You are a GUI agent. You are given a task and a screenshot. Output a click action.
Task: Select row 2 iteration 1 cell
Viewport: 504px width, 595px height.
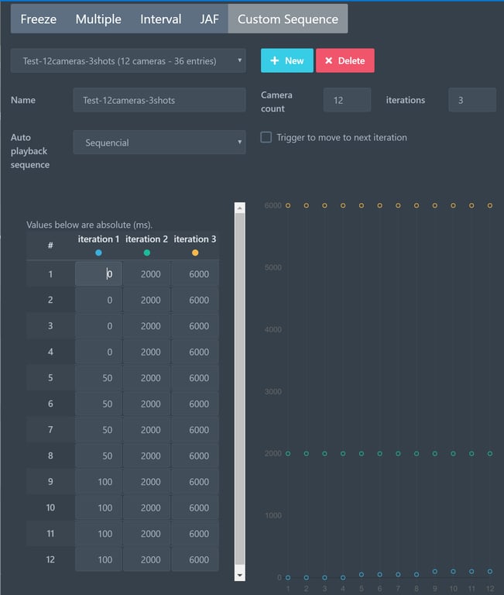coord(98,300)
